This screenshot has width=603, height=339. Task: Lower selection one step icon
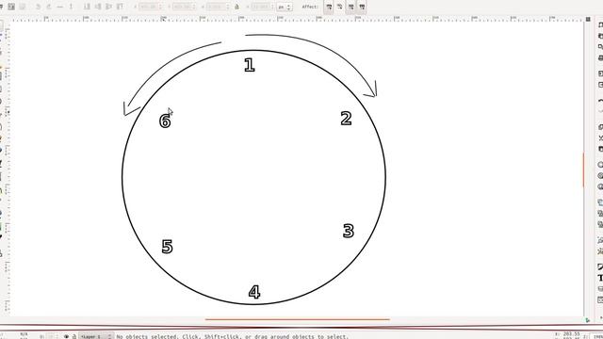(98, 7)
